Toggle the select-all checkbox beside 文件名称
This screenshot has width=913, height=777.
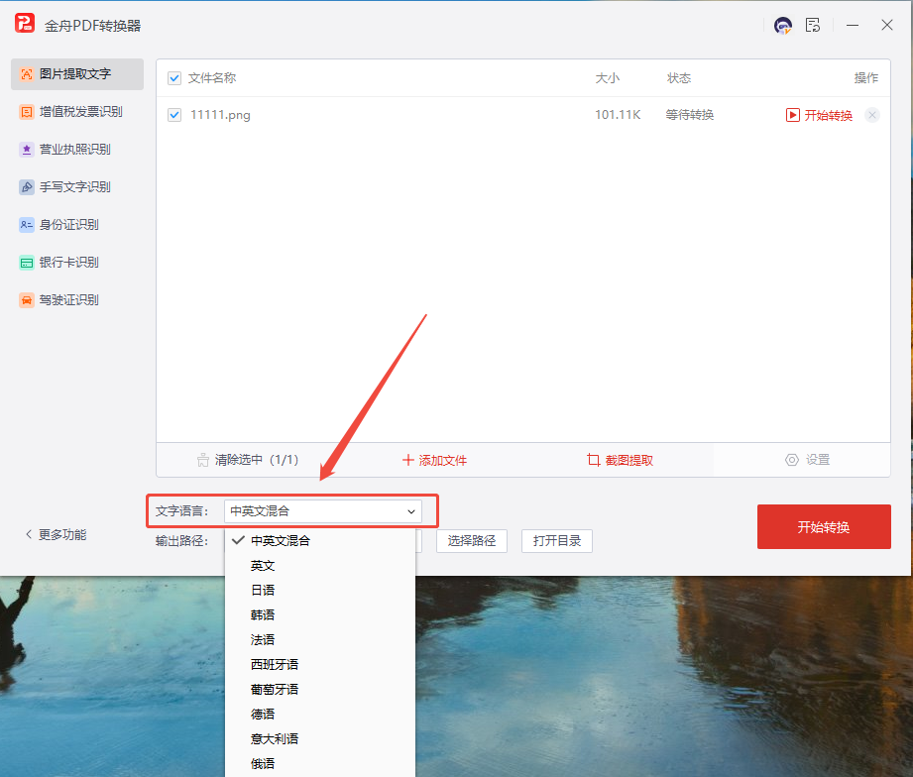coord(174,78)
